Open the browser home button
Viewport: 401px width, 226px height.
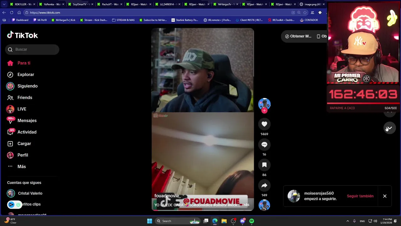point(19,13)
